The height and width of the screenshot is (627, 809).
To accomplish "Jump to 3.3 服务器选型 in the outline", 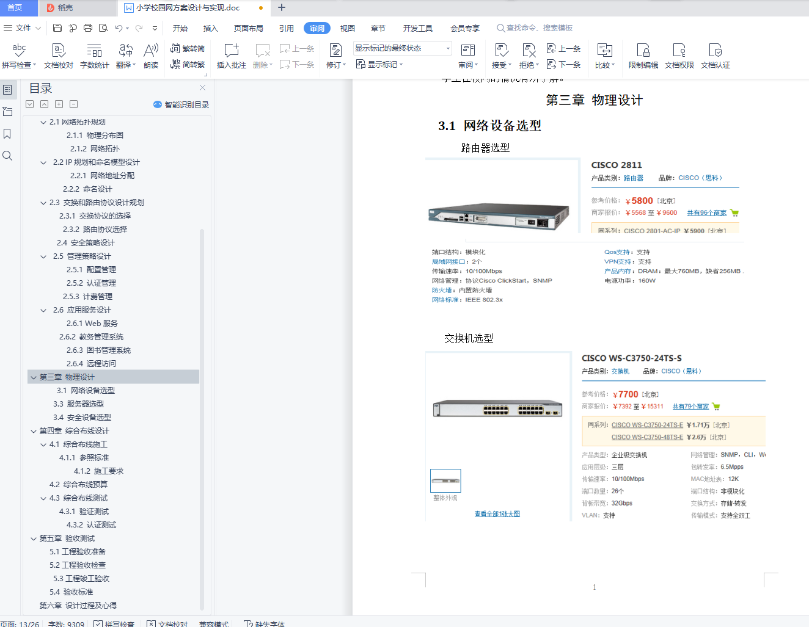I will (x=78, y=404).
